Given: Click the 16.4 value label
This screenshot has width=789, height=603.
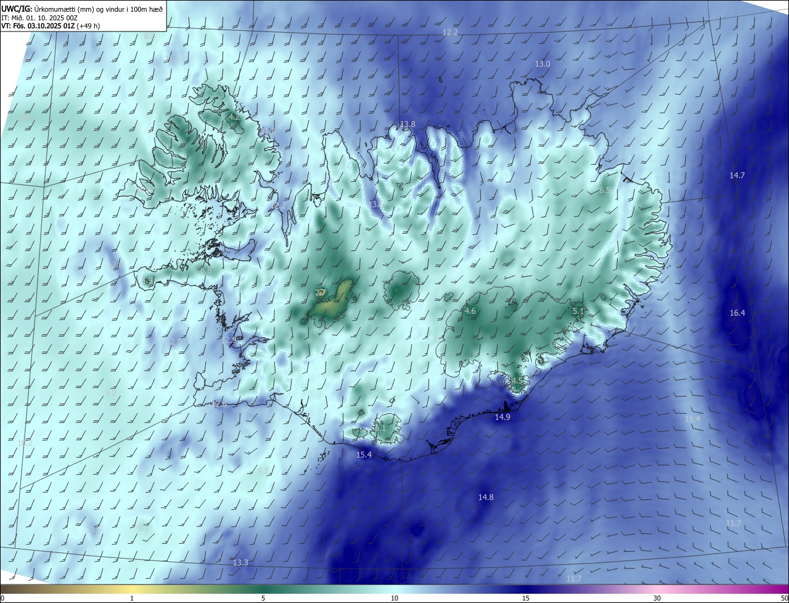Looking at the screenshot, I should [x=737, y=313].
